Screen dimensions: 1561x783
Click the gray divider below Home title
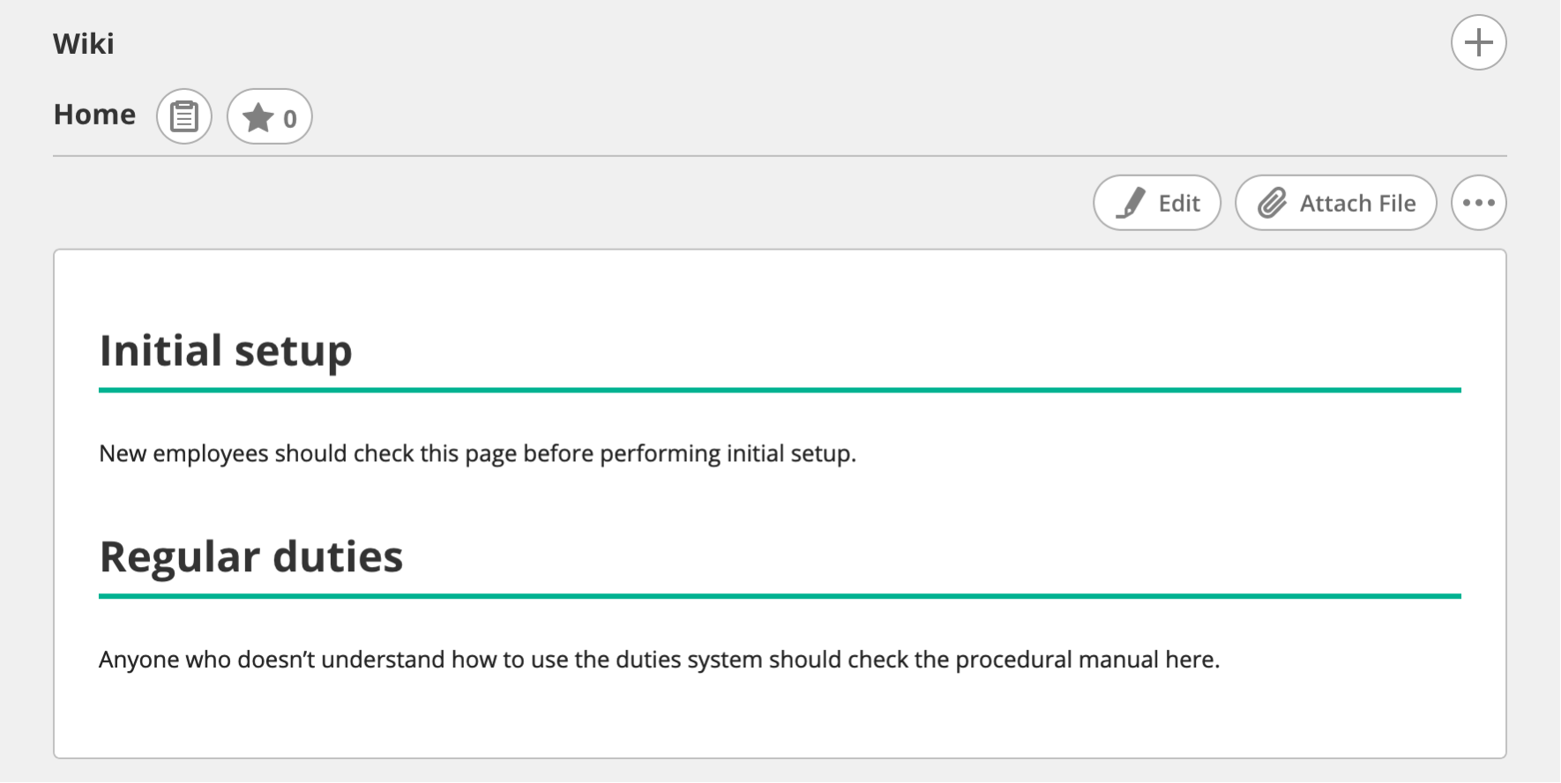point(780,156)
